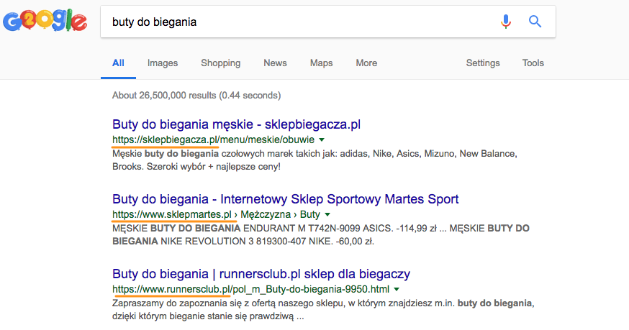The width and height of the screenshot is (629, 330).
Task: Open the Maps tab
Action: [321, 63]
